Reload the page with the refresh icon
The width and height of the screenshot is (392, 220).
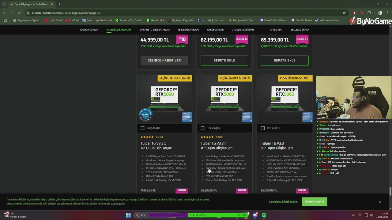tap(19, 13)
